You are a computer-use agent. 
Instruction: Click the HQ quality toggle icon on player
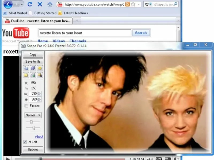[159, 159]
